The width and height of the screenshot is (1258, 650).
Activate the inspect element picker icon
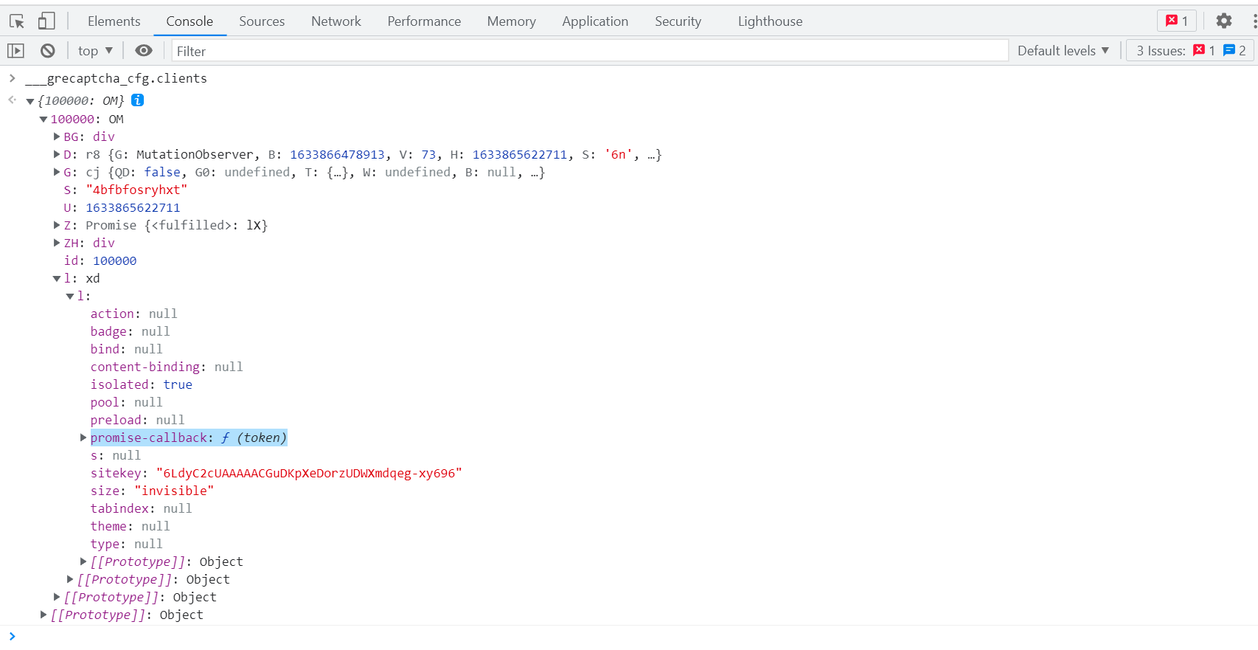[16, 21]
